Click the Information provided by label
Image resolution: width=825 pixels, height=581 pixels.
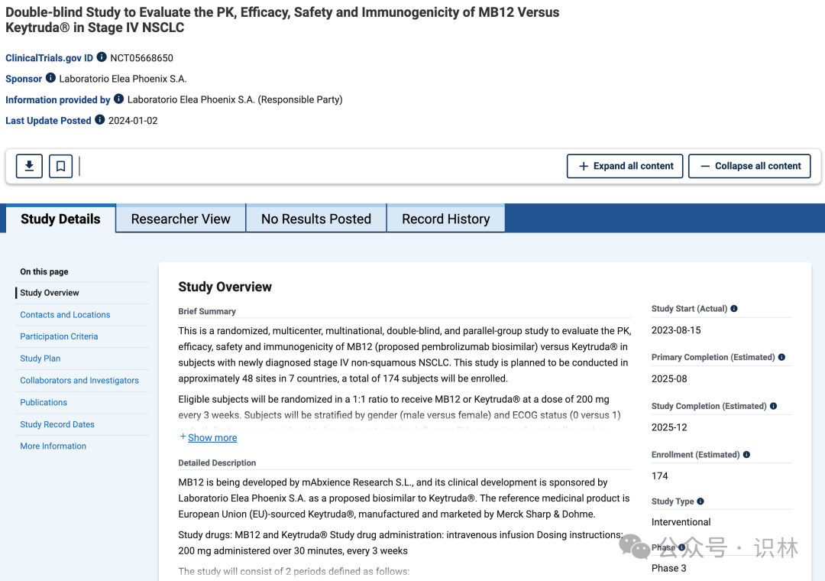[x=58, y=99]
